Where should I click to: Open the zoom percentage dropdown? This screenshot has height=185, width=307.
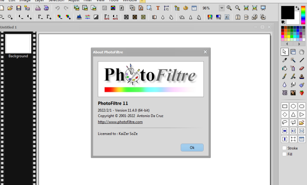(x=222, y=8)
